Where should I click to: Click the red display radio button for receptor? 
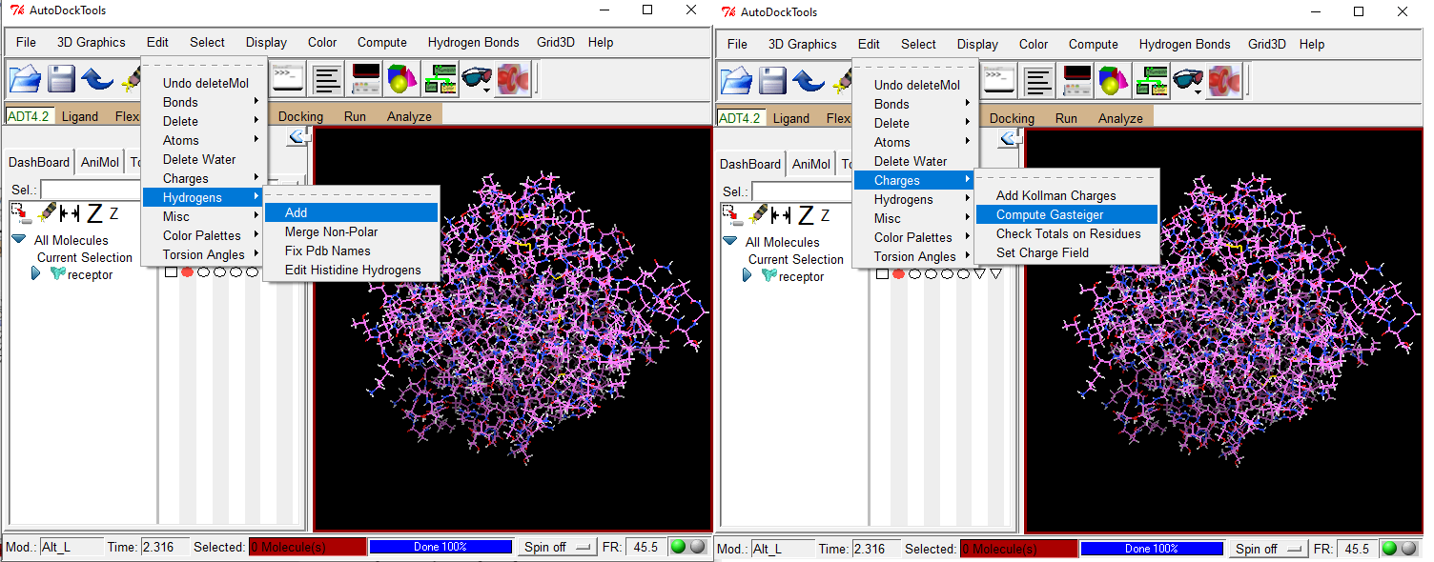pos(187,271)
